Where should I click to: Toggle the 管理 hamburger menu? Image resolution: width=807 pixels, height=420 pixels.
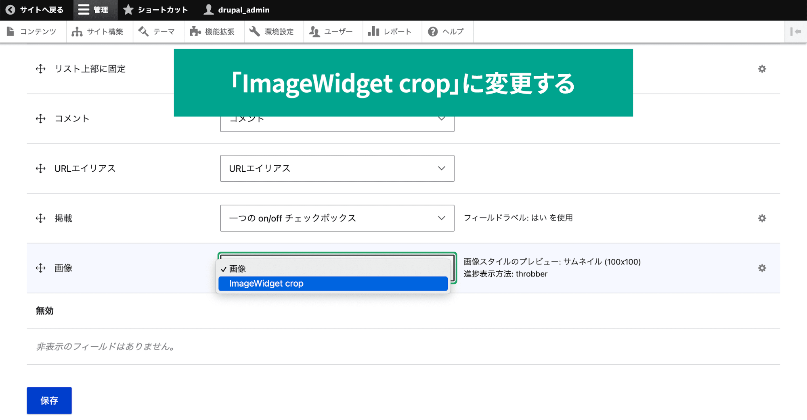(95, 10)
